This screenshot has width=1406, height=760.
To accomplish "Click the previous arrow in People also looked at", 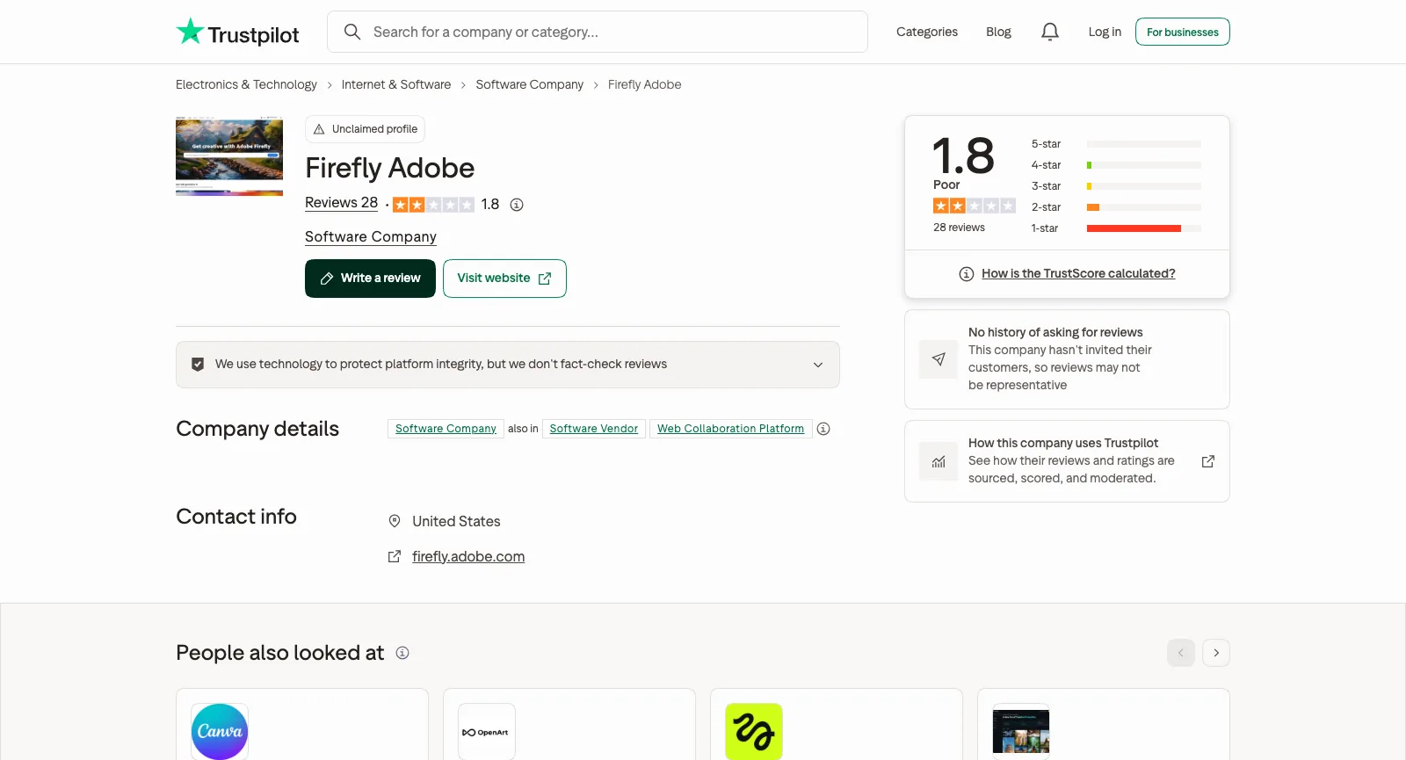I will [1181, 653].
